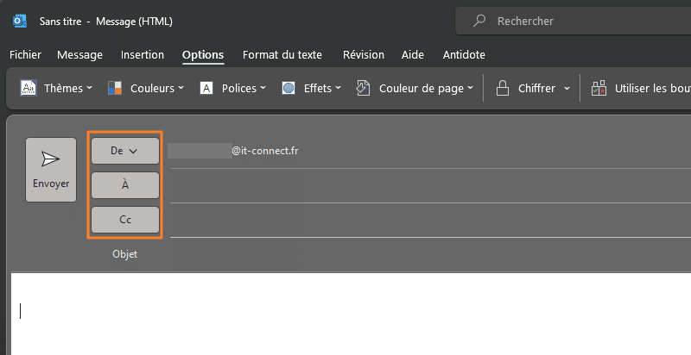The width and height of the screenshot is (691, 355).
Task: Click the search magnifier icon
Action: click(479, 21)
